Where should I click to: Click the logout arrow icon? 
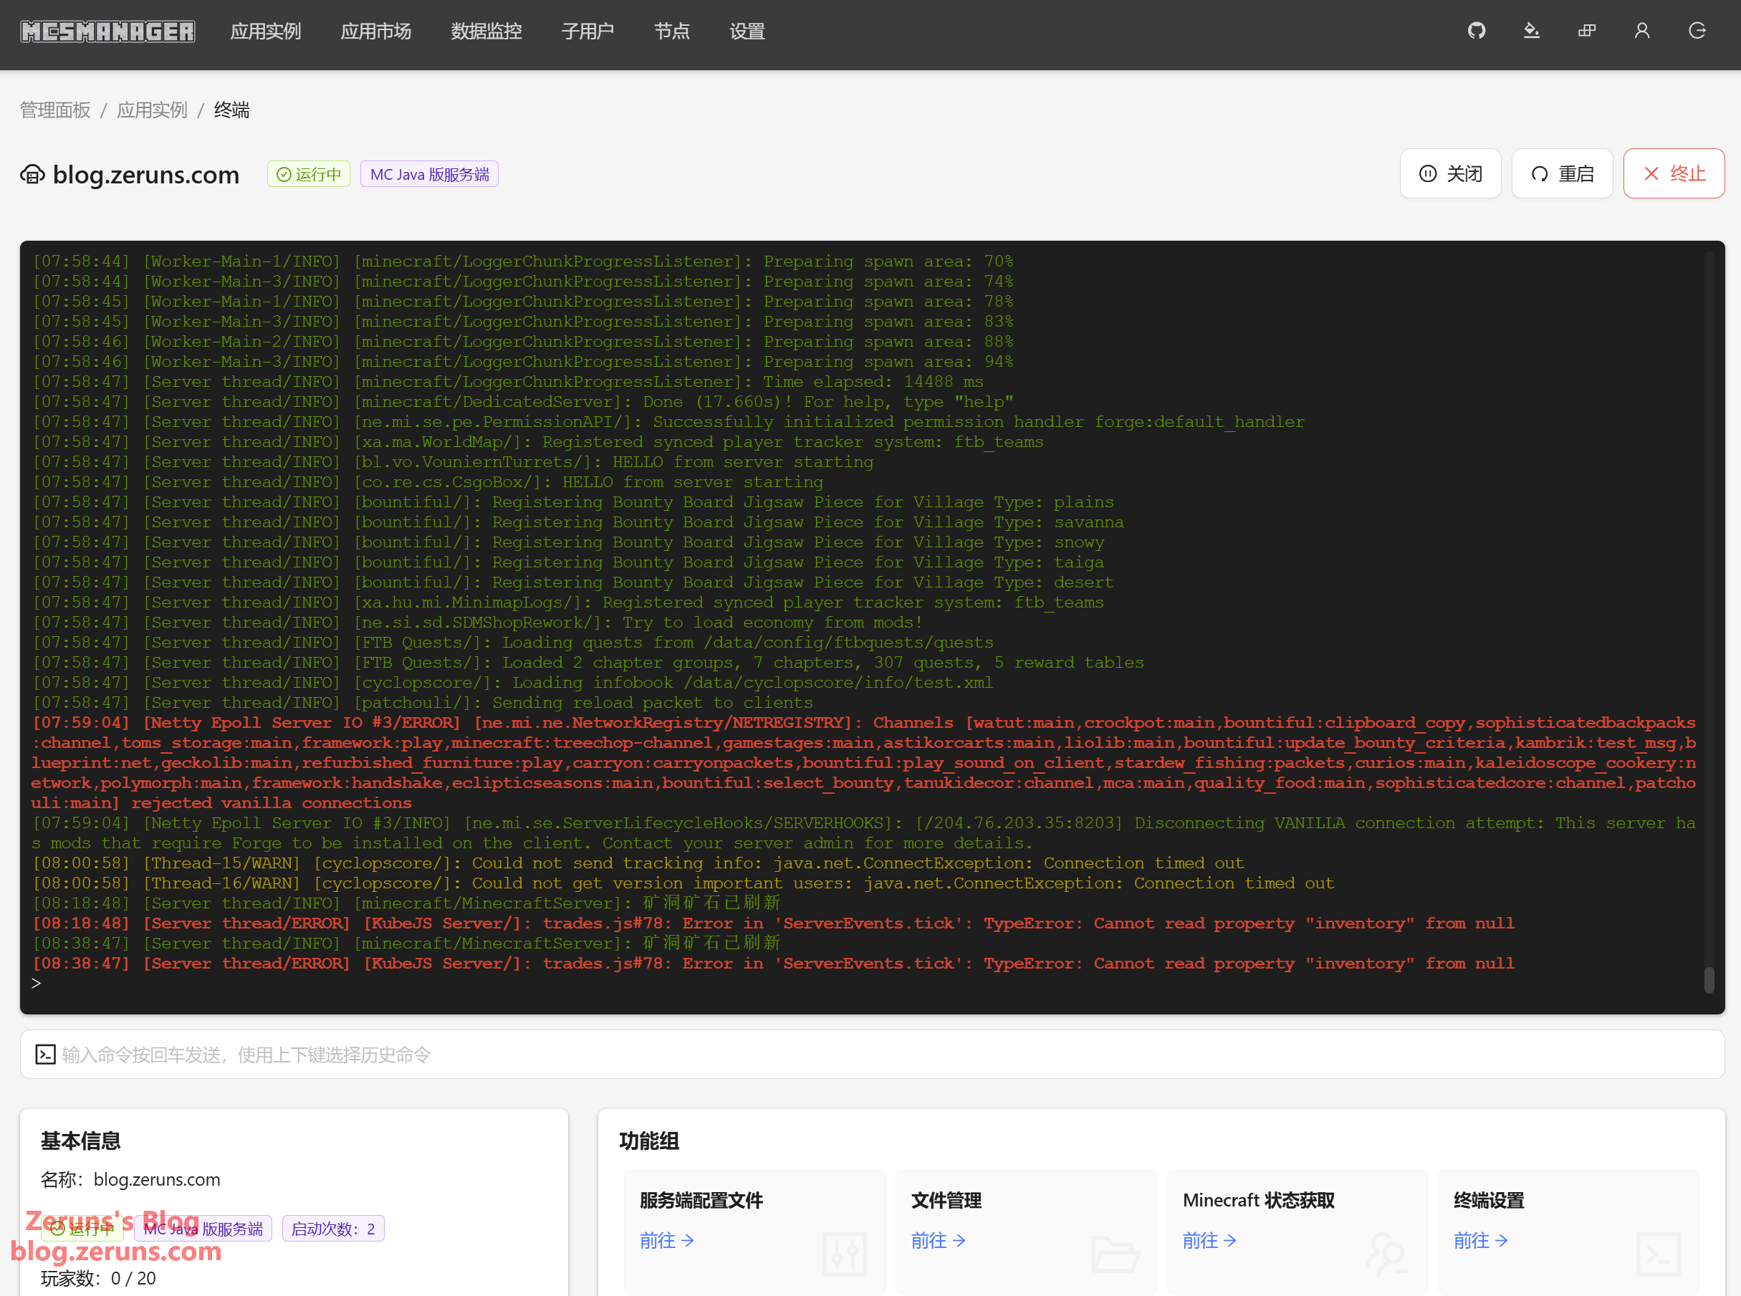(1697, 32)
